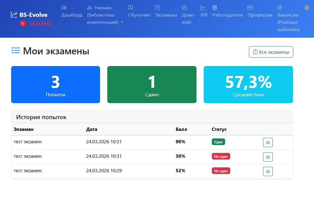This screenshot has width=314, height=212.
Task: Click the Не сдан badge in 52% row
Action: coord(221,171)
